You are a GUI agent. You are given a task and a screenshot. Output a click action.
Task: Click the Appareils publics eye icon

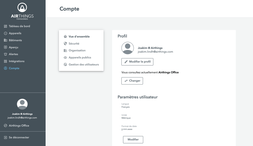(x=65, y=58)
